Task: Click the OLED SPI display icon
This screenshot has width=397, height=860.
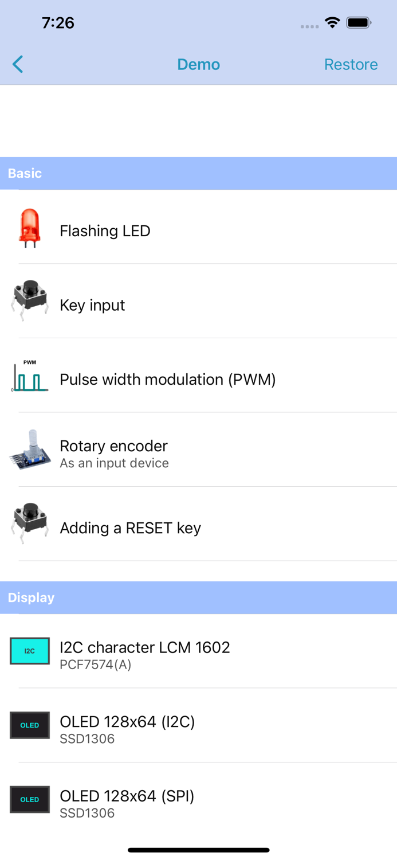Action: pyautogui.click(x=29, y=799)
